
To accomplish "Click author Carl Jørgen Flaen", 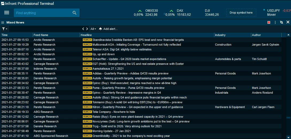I will pos(263,107).
